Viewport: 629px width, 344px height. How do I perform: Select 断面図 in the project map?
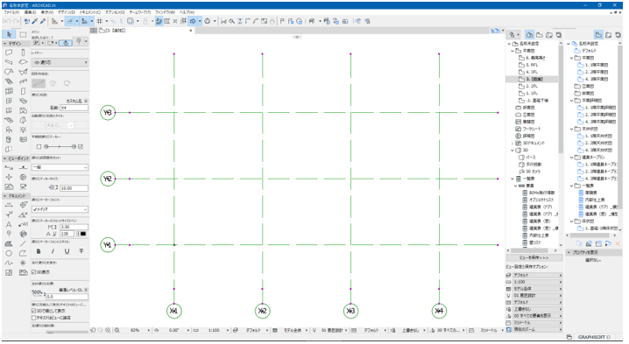click(528, 108)
